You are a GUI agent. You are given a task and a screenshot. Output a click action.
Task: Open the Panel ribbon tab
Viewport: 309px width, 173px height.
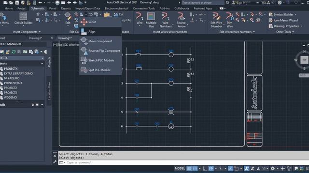click(x=53, y=9)
